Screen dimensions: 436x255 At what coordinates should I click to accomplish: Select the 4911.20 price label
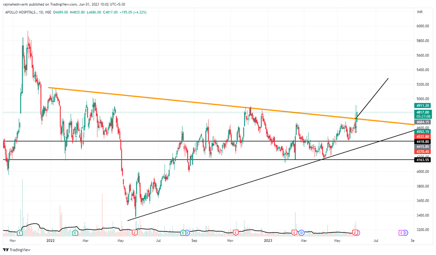click(x=423, y=105)
